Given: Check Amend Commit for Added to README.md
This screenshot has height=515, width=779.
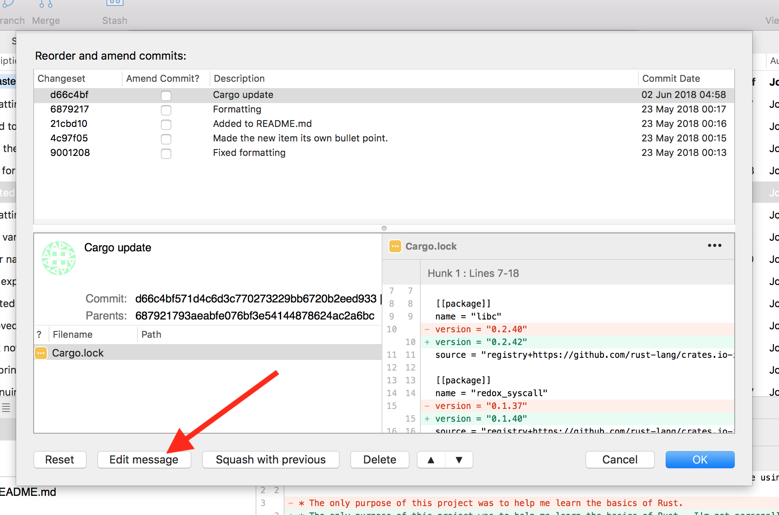Looking at the screenshot, I should pyautogui.click(x=166, y=124).
